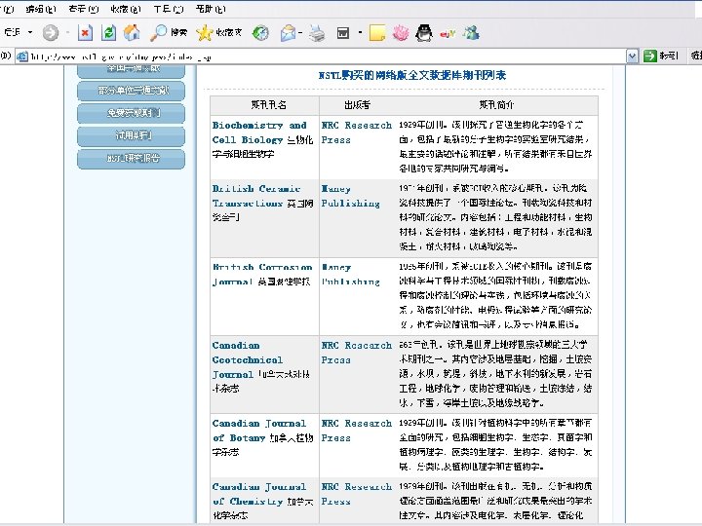Refresh the page with green arrows icon
This screenshot has height=526, width=702.
coord(108,33)
